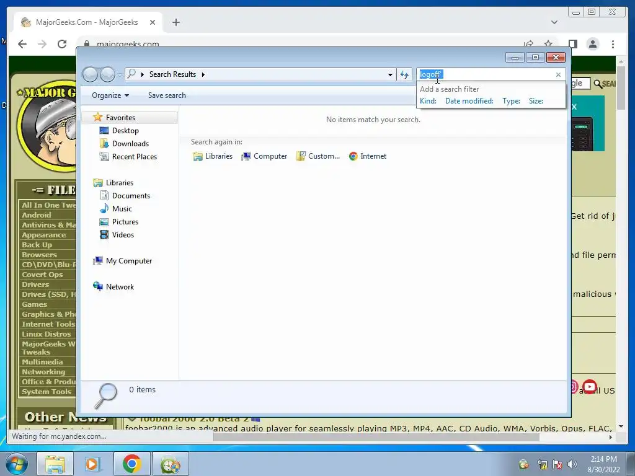Search again in Computer
Screen dimensions: 635x476
264,156
